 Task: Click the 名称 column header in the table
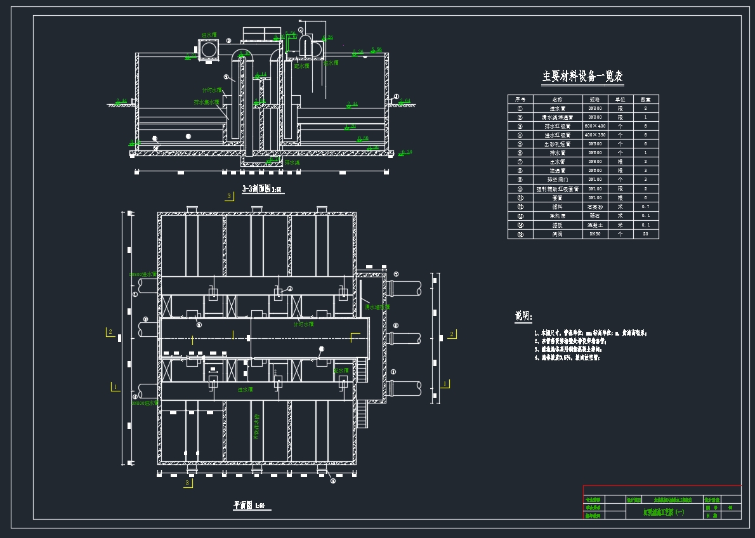pyautogui.click(x=557, y=100)
